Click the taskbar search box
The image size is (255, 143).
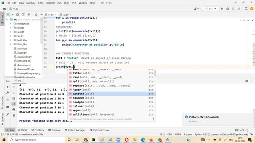pyautogui.click(x=37, y=139)
